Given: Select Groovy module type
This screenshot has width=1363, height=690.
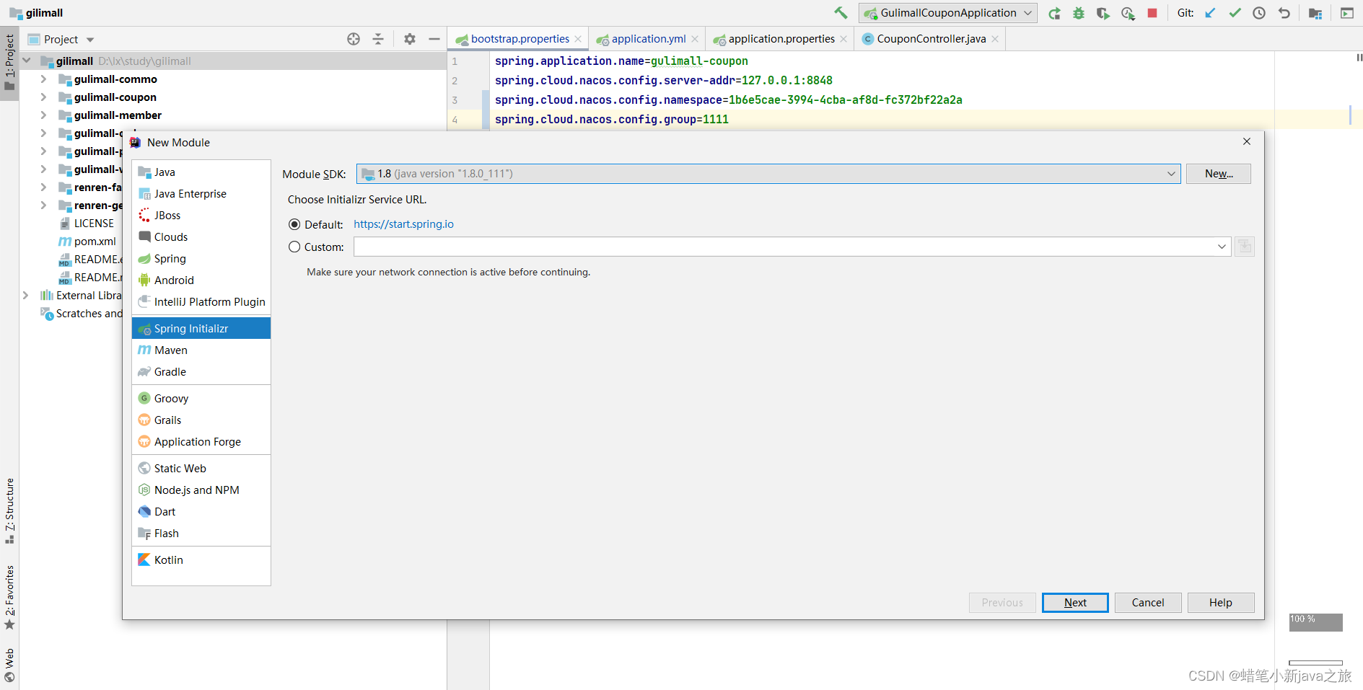Looking at the screenshot, I should 201,399.
